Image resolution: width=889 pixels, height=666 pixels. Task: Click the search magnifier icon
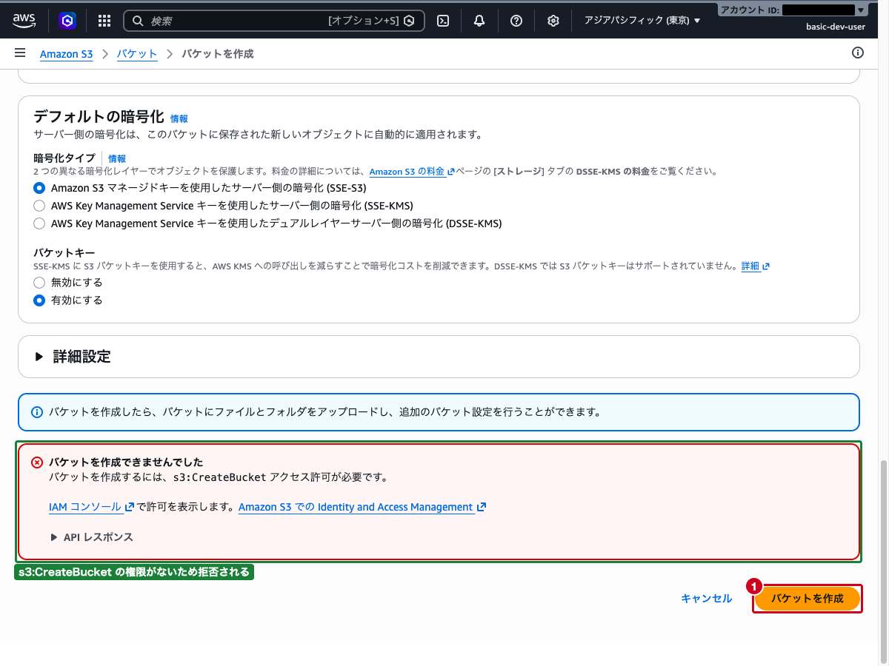(138, 21)
